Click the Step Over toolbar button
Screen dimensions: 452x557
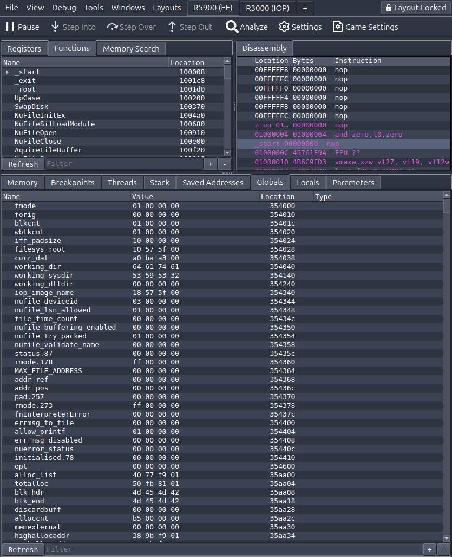[131, 27]
